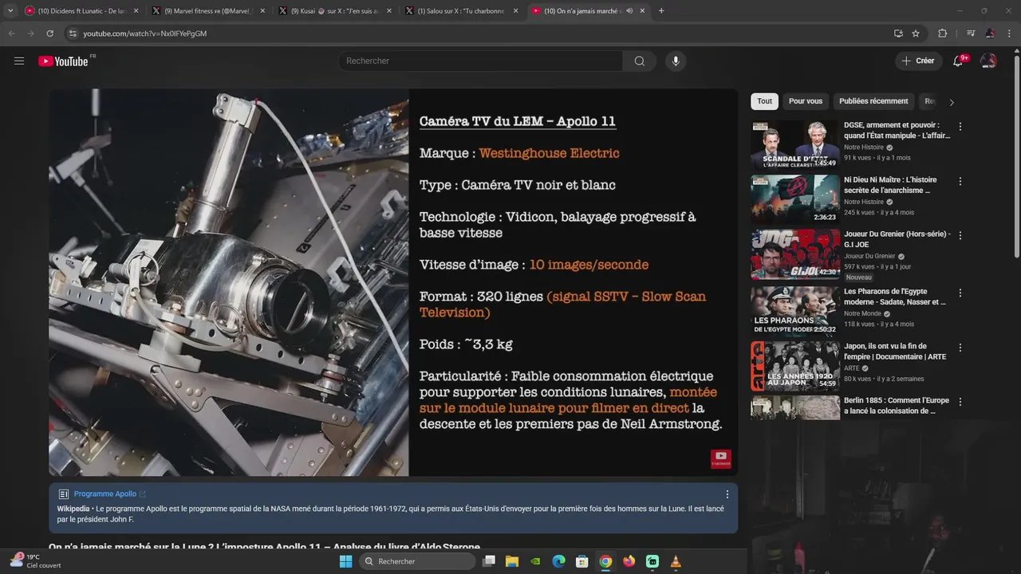Click the video player to pause

click(x=393, y=282)
